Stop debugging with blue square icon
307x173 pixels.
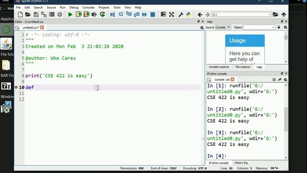(x=153, y=14)
